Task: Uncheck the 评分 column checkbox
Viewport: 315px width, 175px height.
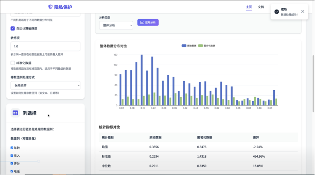Action: pyautogui.click(x=12, y=163)
